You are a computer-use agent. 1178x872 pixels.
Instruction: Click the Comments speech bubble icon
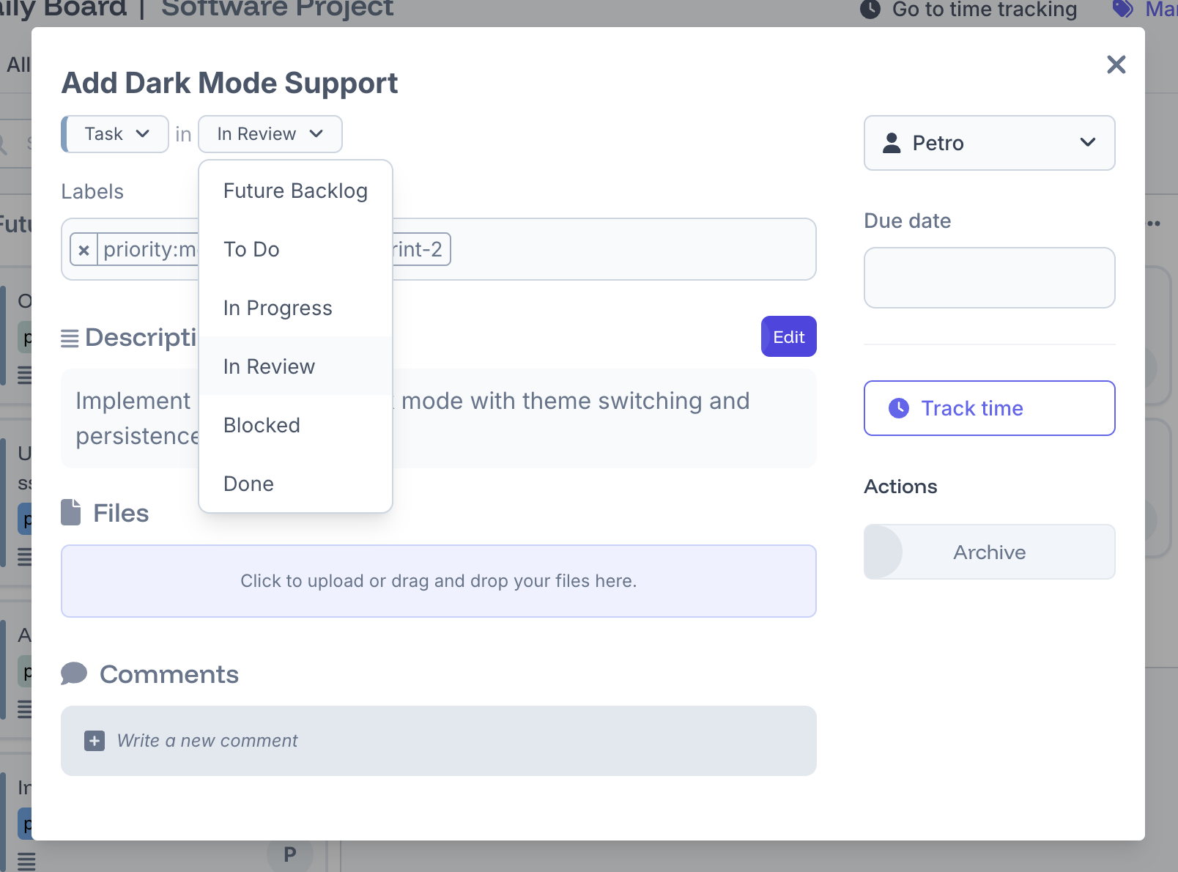(74, 673)
